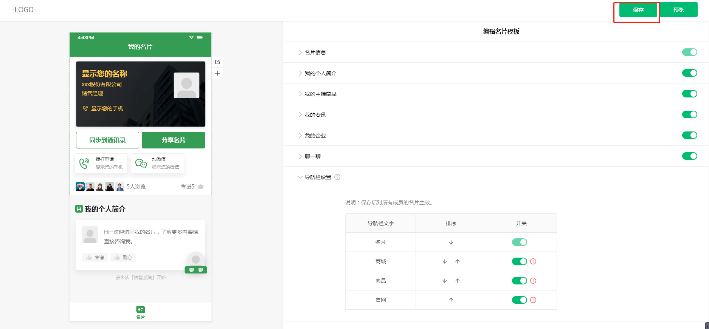Collapse the 导航栏设置 section
The width and height of the screenshot is (709, 329).
coord(300,177)
